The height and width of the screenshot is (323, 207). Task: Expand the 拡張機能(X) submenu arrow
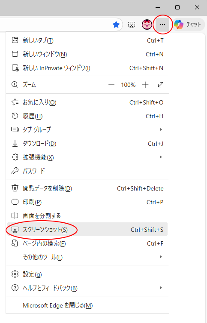point(161,157)
